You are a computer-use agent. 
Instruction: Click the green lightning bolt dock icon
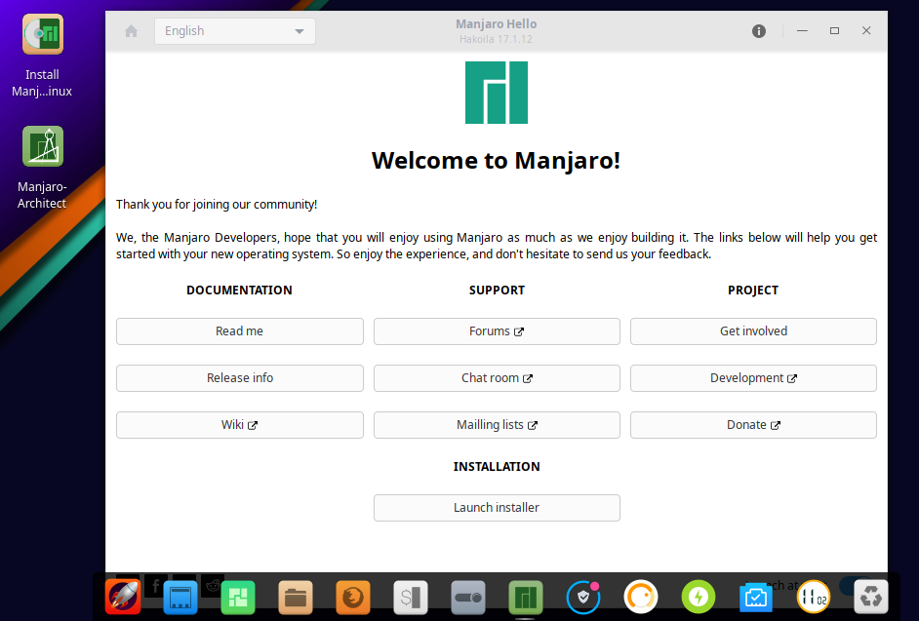click(698, 597)
